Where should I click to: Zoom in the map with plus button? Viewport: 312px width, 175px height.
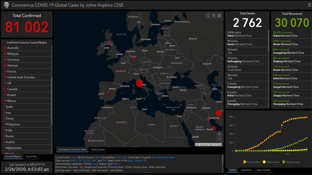(219, 134)
